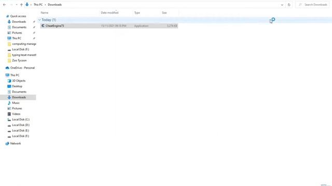Open Local Disk (C:)
The image size is (332, 186).
[x=21, y=119]
